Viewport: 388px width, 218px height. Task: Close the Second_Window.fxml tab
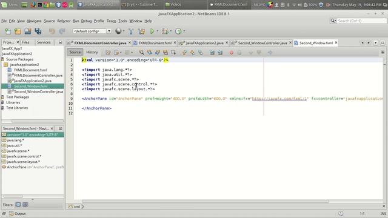click(336, 43)
